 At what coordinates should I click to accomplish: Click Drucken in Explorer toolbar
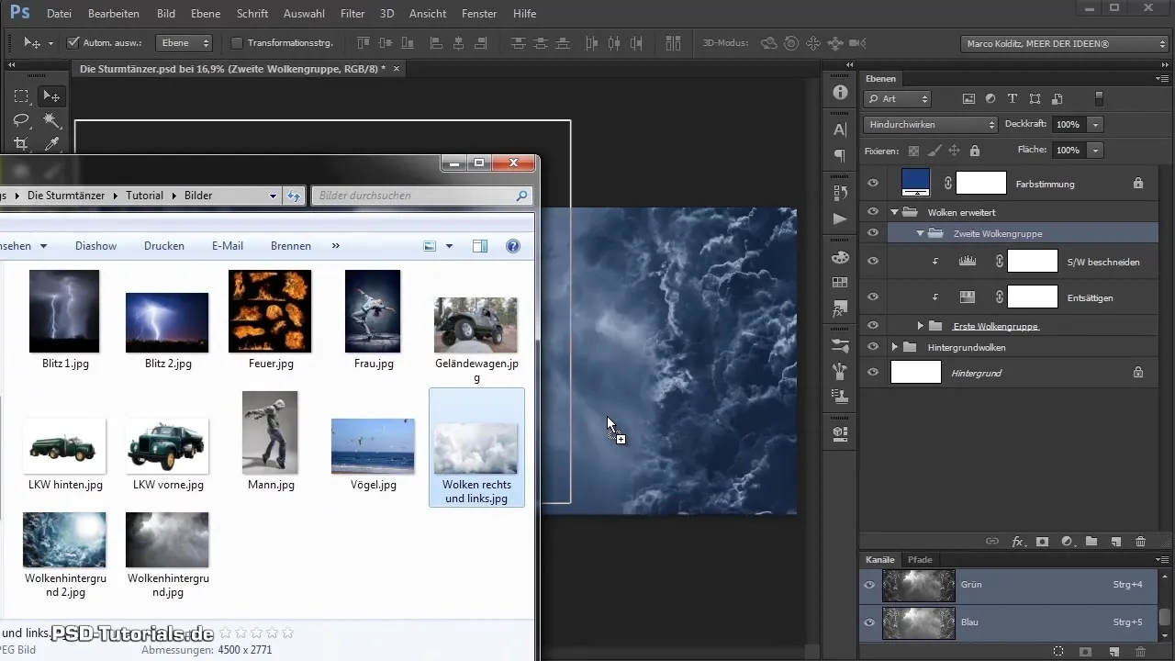pos(164,246)
